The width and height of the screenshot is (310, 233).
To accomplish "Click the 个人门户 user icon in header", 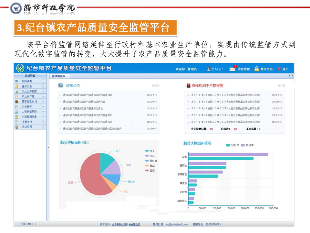I will click(209, 69).
